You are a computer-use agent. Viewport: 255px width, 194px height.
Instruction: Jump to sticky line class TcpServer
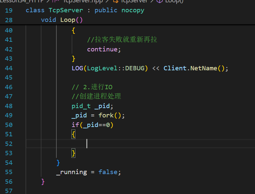[x=85, y=10]
